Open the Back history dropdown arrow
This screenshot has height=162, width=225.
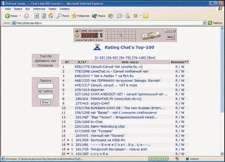(20, 16)
